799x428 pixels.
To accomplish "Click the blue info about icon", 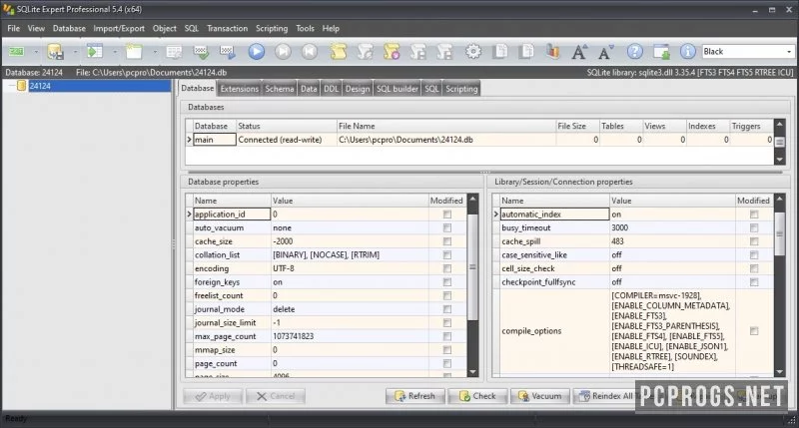I will [687, 52].
